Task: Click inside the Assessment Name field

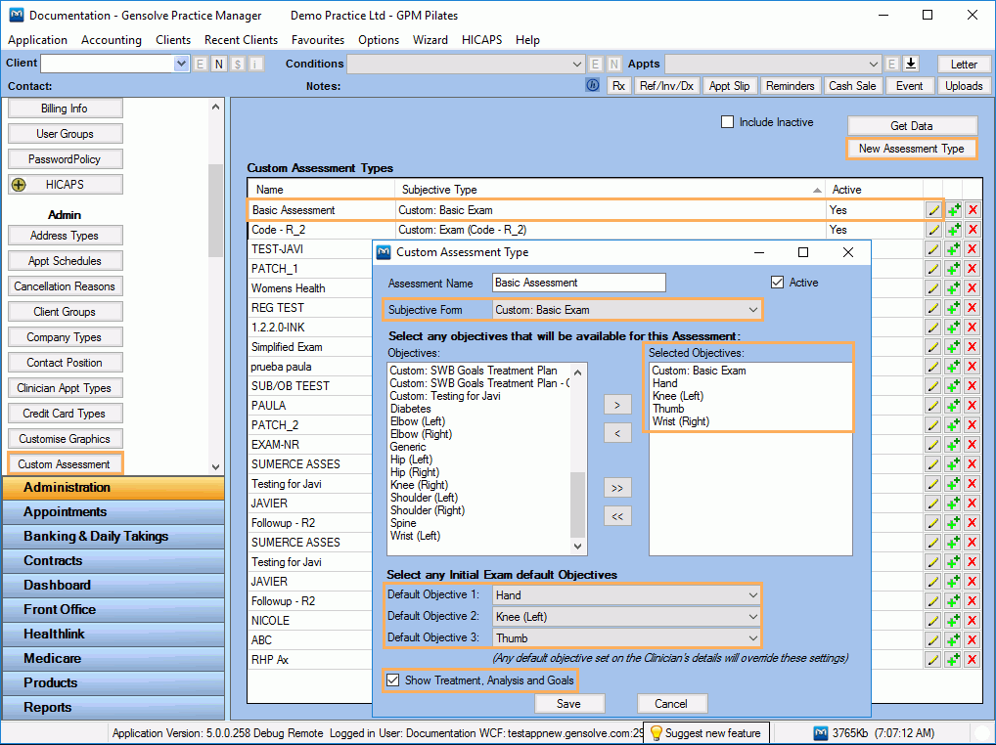Action: click(x=578, y=282)
